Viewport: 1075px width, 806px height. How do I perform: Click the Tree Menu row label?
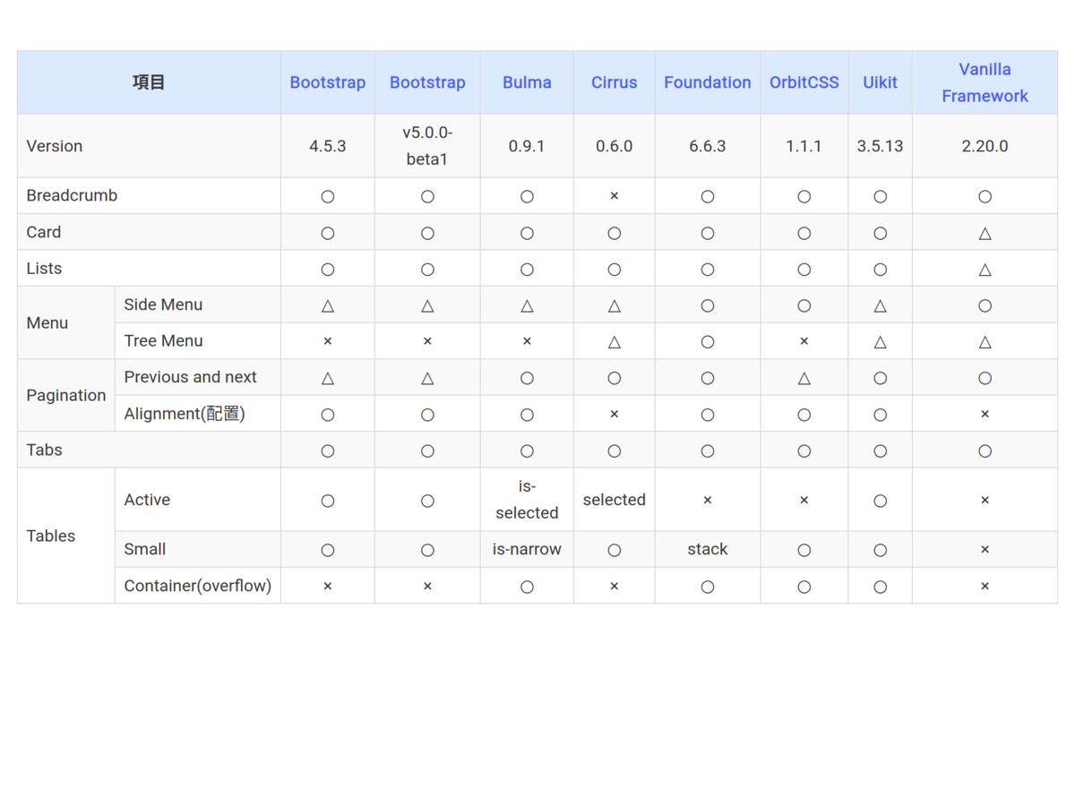tap(163, 341)
